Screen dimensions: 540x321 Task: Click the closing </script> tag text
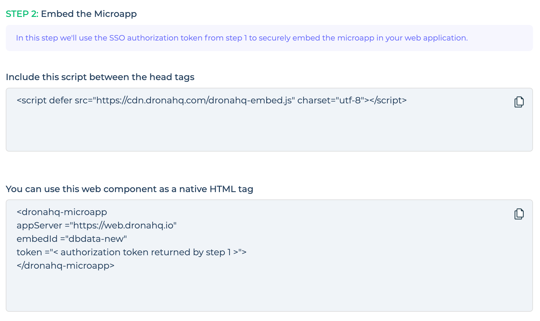click(388, 100)
